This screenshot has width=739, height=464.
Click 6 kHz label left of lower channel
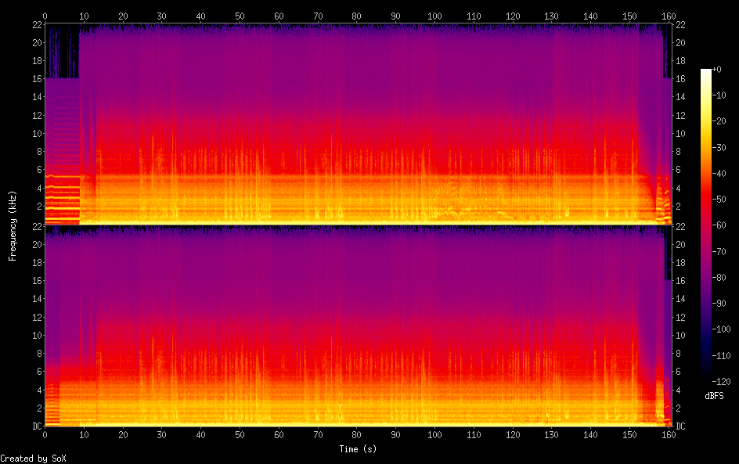(37, 372)
